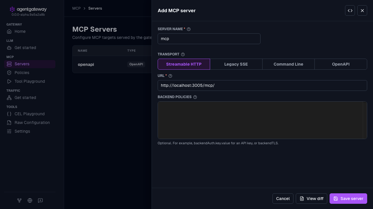Screen dimensions: 373x209
Task: Open the Raw Configuration page
Action: tap(30, 122)
